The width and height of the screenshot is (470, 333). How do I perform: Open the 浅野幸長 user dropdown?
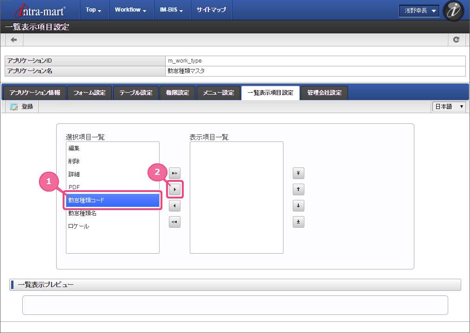click(x=419, y=11)
